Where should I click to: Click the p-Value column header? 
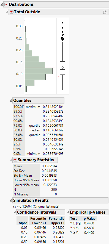click(x=89, y=219)
